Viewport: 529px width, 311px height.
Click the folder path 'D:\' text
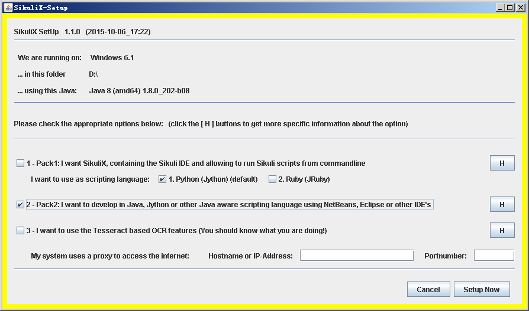pos(93,74)
